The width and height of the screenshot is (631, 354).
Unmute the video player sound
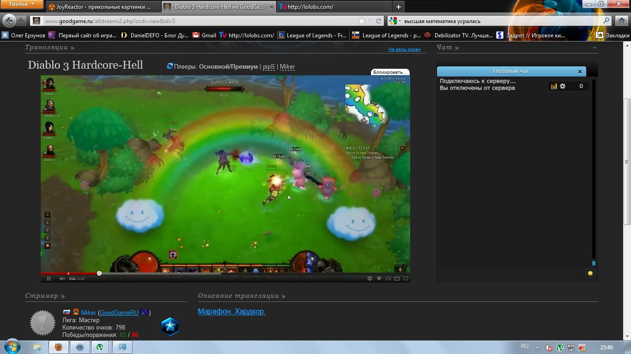(62, 278)
